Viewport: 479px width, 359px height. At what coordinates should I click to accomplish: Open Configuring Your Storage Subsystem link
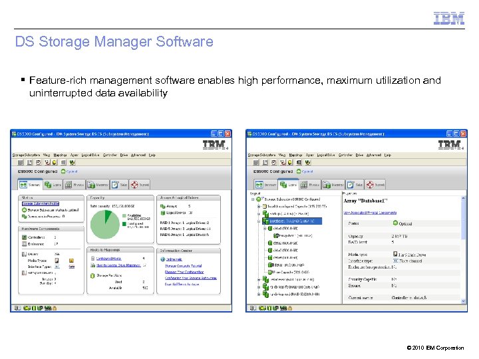click(x=191, y=278)
